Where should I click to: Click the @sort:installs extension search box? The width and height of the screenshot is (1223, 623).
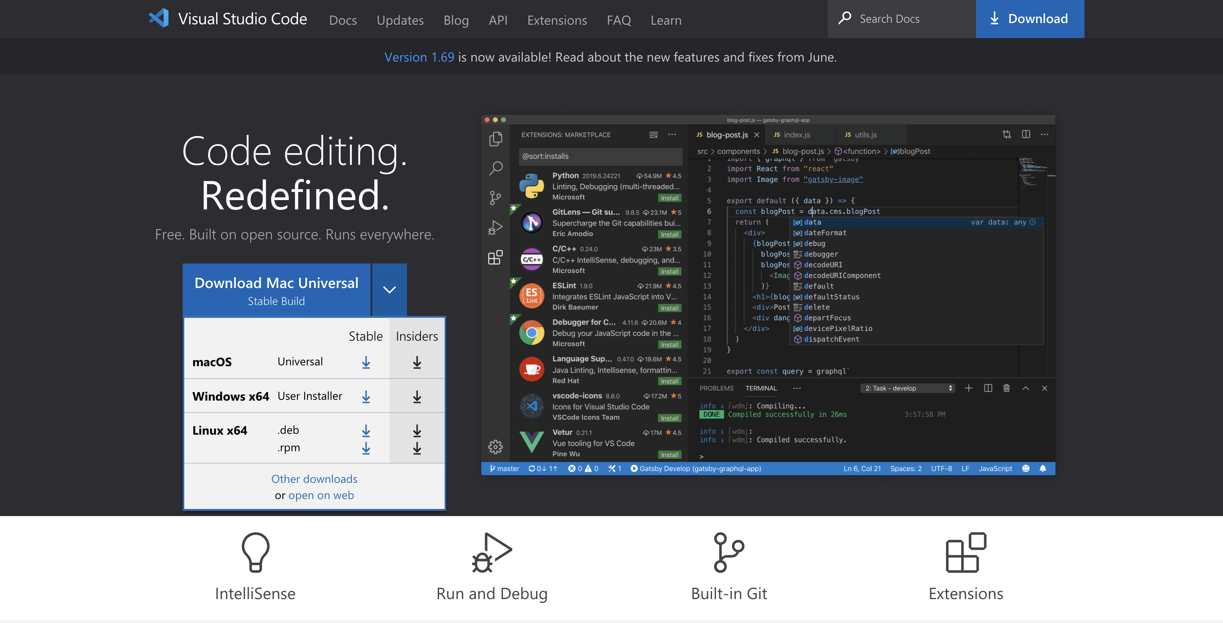click(x=600, y=156)
